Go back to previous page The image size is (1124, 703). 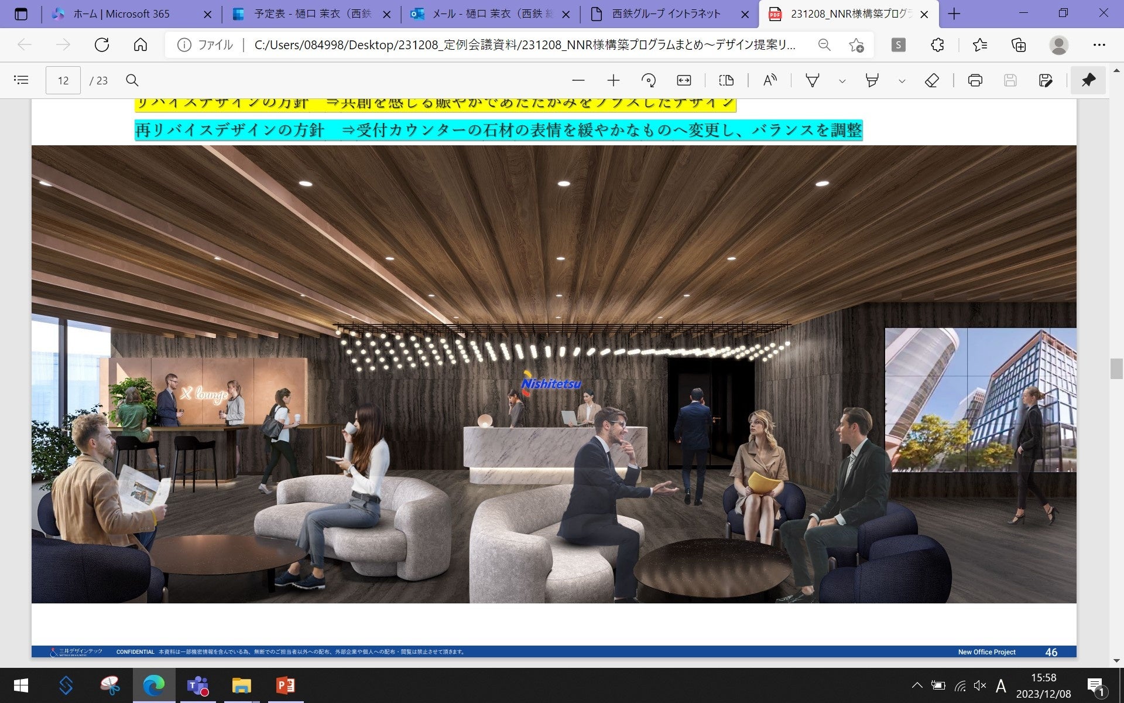(25, 45)
